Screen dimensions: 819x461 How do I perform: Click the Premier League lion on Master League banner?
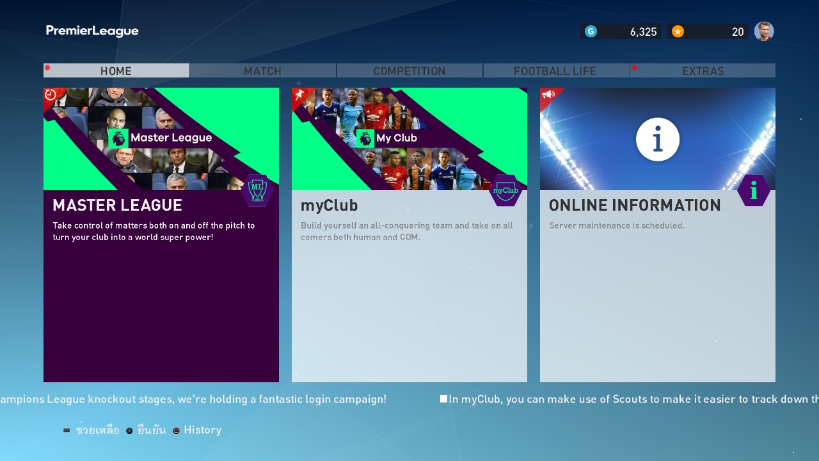coord(118,138)
